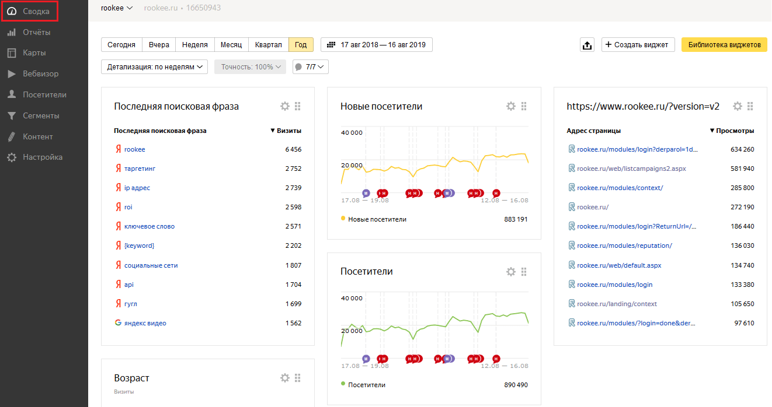Click the export/share upload icon

coord(587,45)
